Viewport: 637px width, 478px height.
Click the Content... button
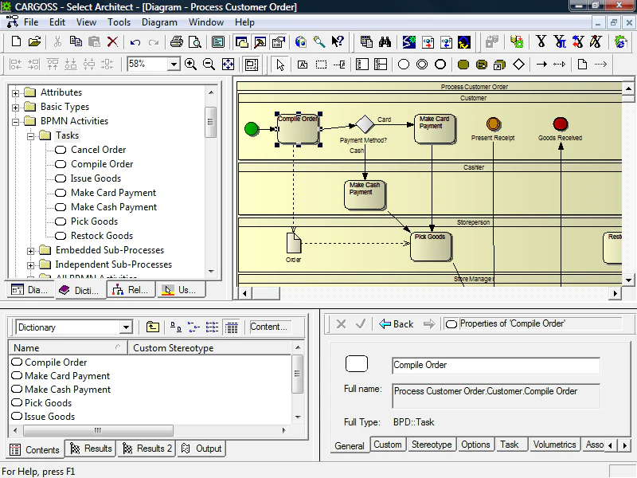pos(269,327)
